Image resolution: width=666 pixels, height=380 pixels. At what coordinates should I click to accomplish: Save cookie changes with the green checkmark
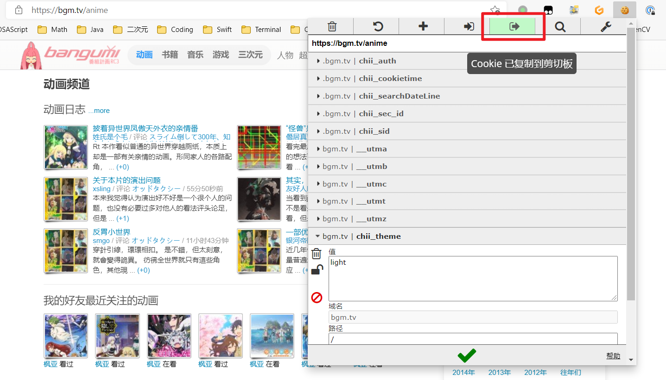coord(467,355)
